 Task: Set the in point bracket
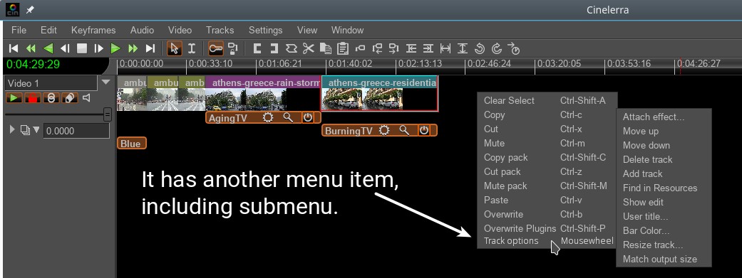pos(257,48)
